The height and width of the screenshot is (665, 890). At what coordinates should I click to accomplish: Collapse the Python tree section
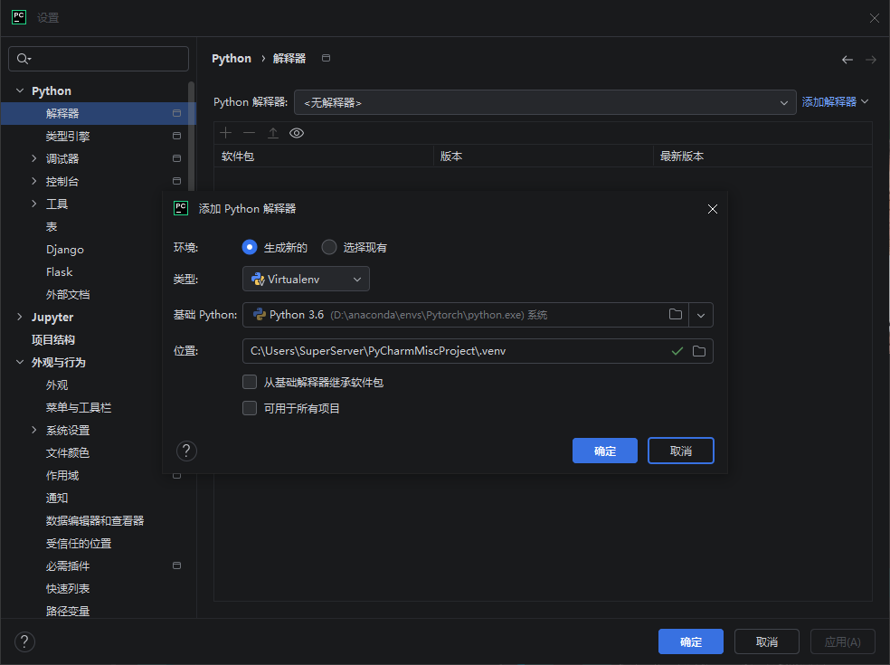pos(20,90)
